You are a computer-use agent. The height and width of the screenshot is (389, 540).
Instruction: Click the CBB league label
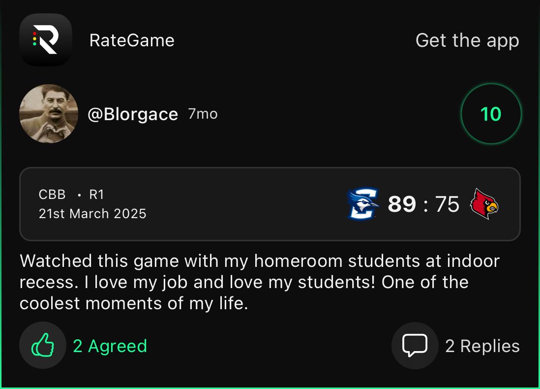pos(52,194)
